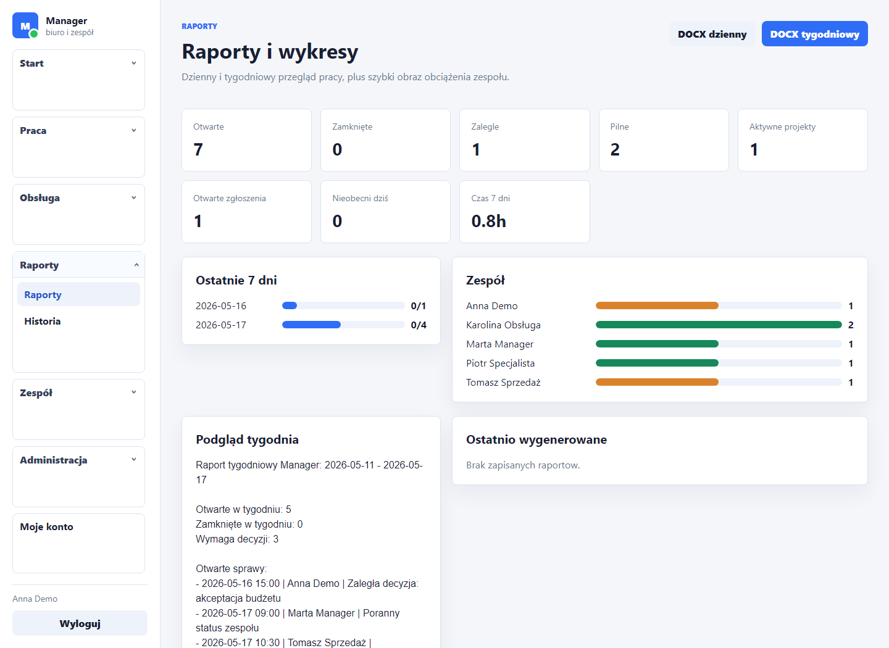Click the 2026-05-17 progress bar
Viewport: 889px width, 648px height.
343,325
